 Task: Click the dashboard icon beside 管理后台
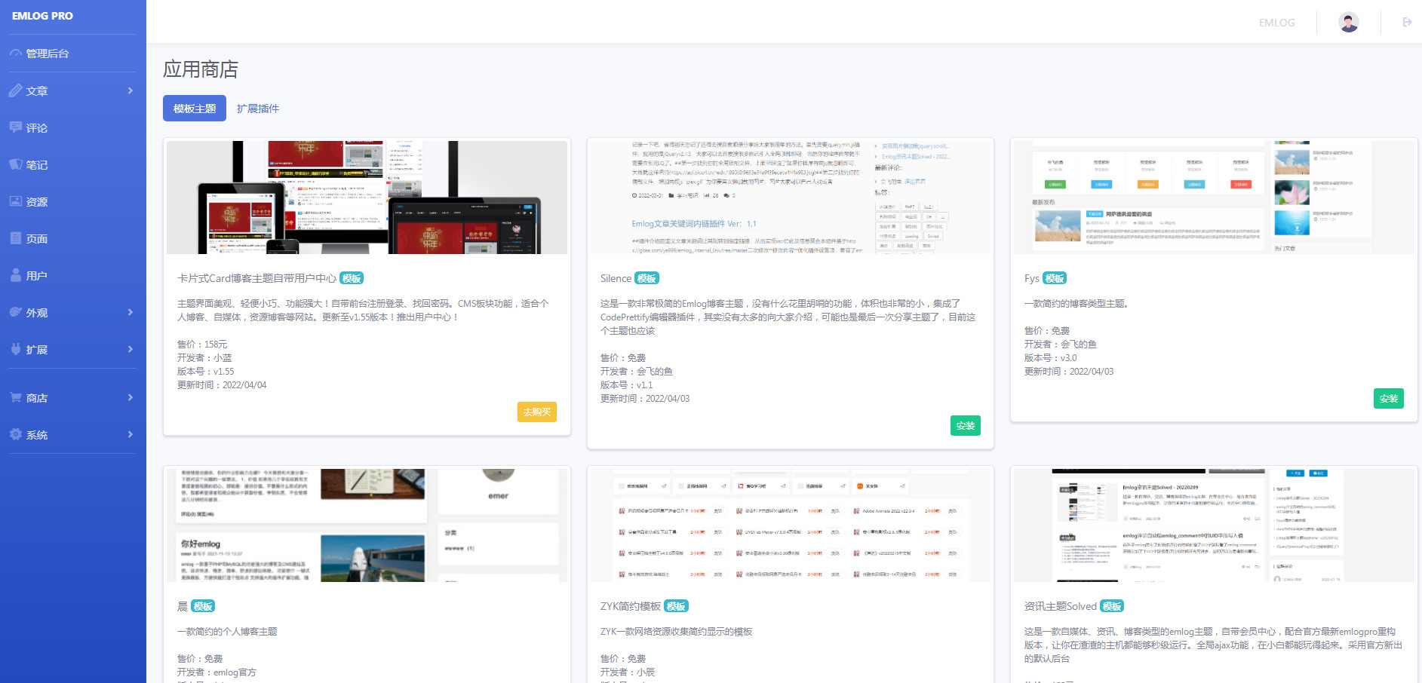pos(16,54)
